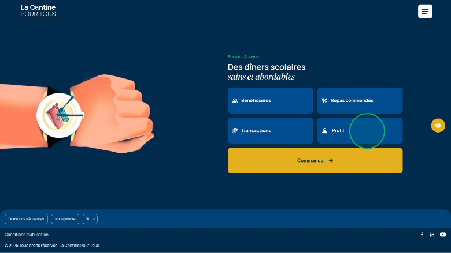Click the yellow basket floating icon
This screenshot has width=451, height=253.
(438, 126)
